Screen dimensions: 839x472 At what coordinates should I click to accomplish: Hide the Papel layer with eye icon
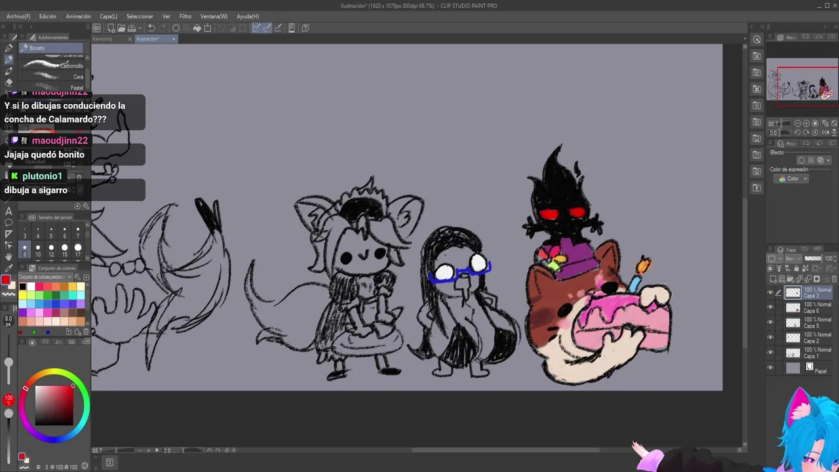771,368
